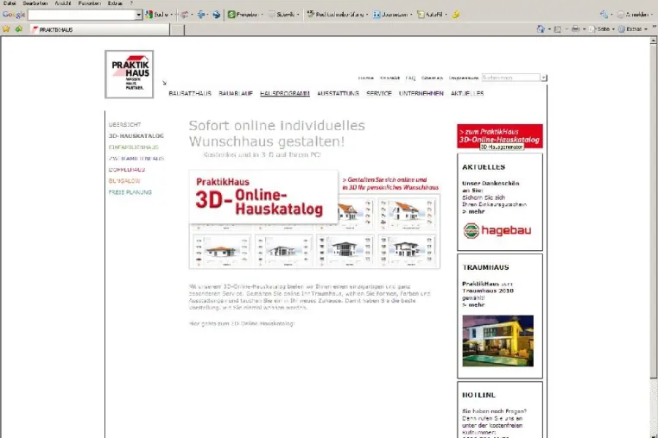Open the Favoriten menu
The image size is (658, 438).
pyautogui.click(x=89, y=3)
